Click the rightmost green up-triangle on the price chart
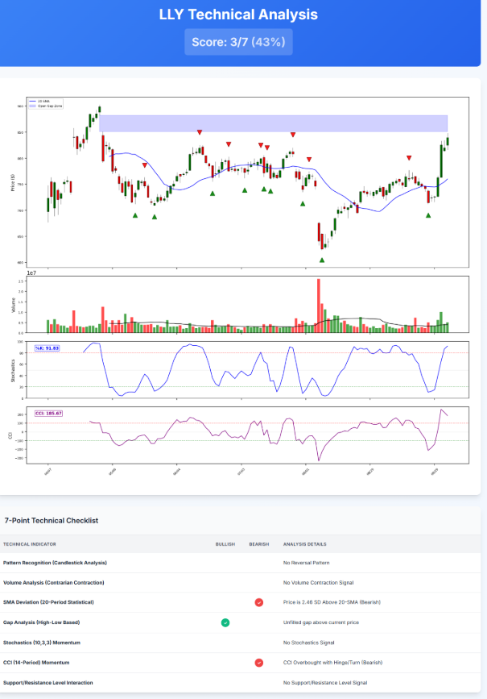This screenshot has width=487, height=699. 428,215
